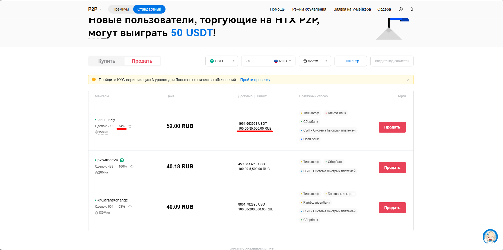The width and height of the screenshot is (503, 250).
Task: Click Тинькофф tag in p2p-trade24 row
Action: 310,162
